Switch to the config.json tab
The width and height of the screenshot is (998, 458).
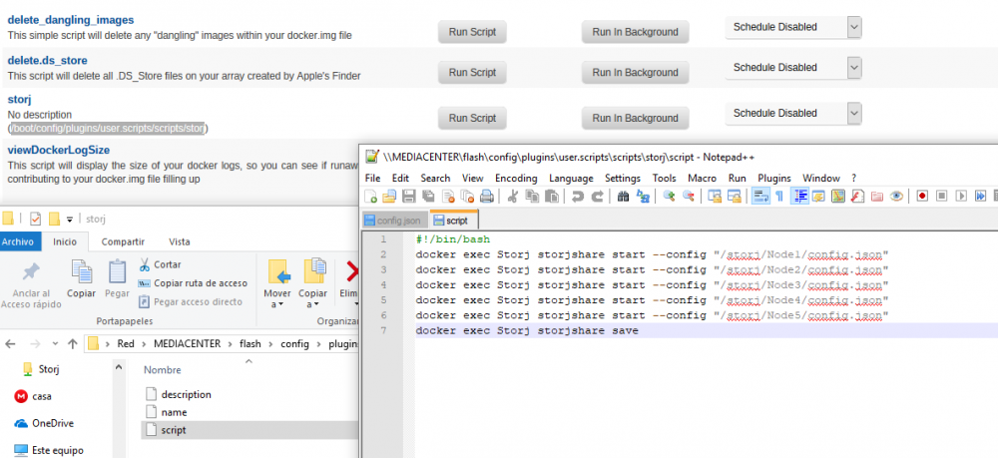[x=395, y=221]
